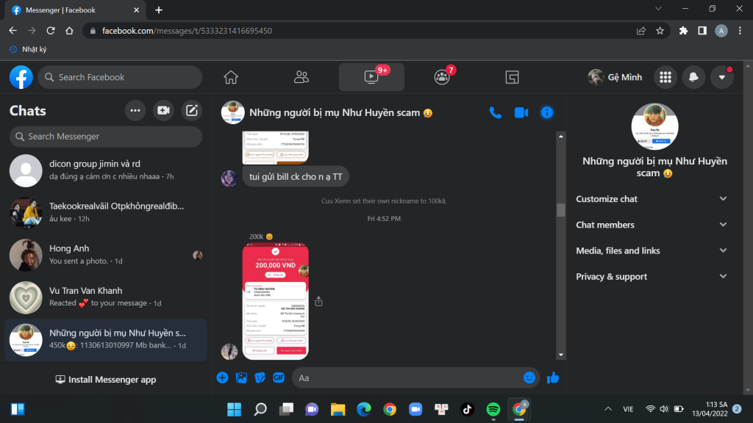
Task: Choose a GIF to send
Action: pyautogui.click(x=279, y=377)
